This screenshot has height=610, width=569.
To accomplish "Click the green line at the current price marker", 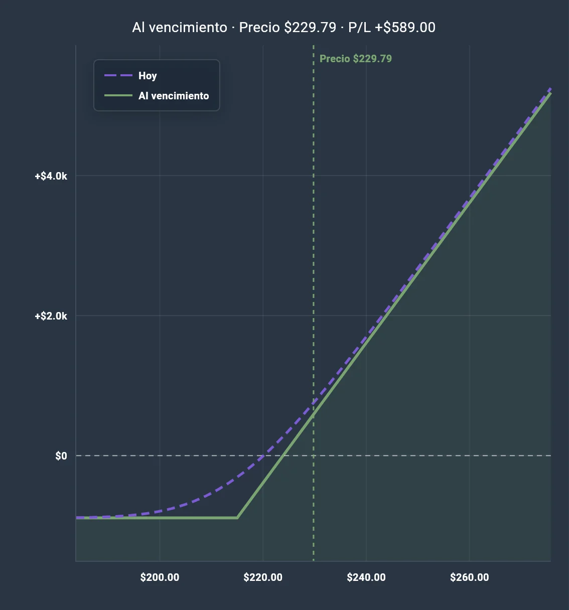I will pyautogui.click(x=314, y=414).
